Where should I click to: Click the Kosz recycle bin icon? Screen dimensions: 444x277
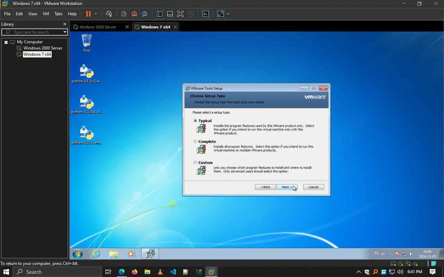point(86,43)
